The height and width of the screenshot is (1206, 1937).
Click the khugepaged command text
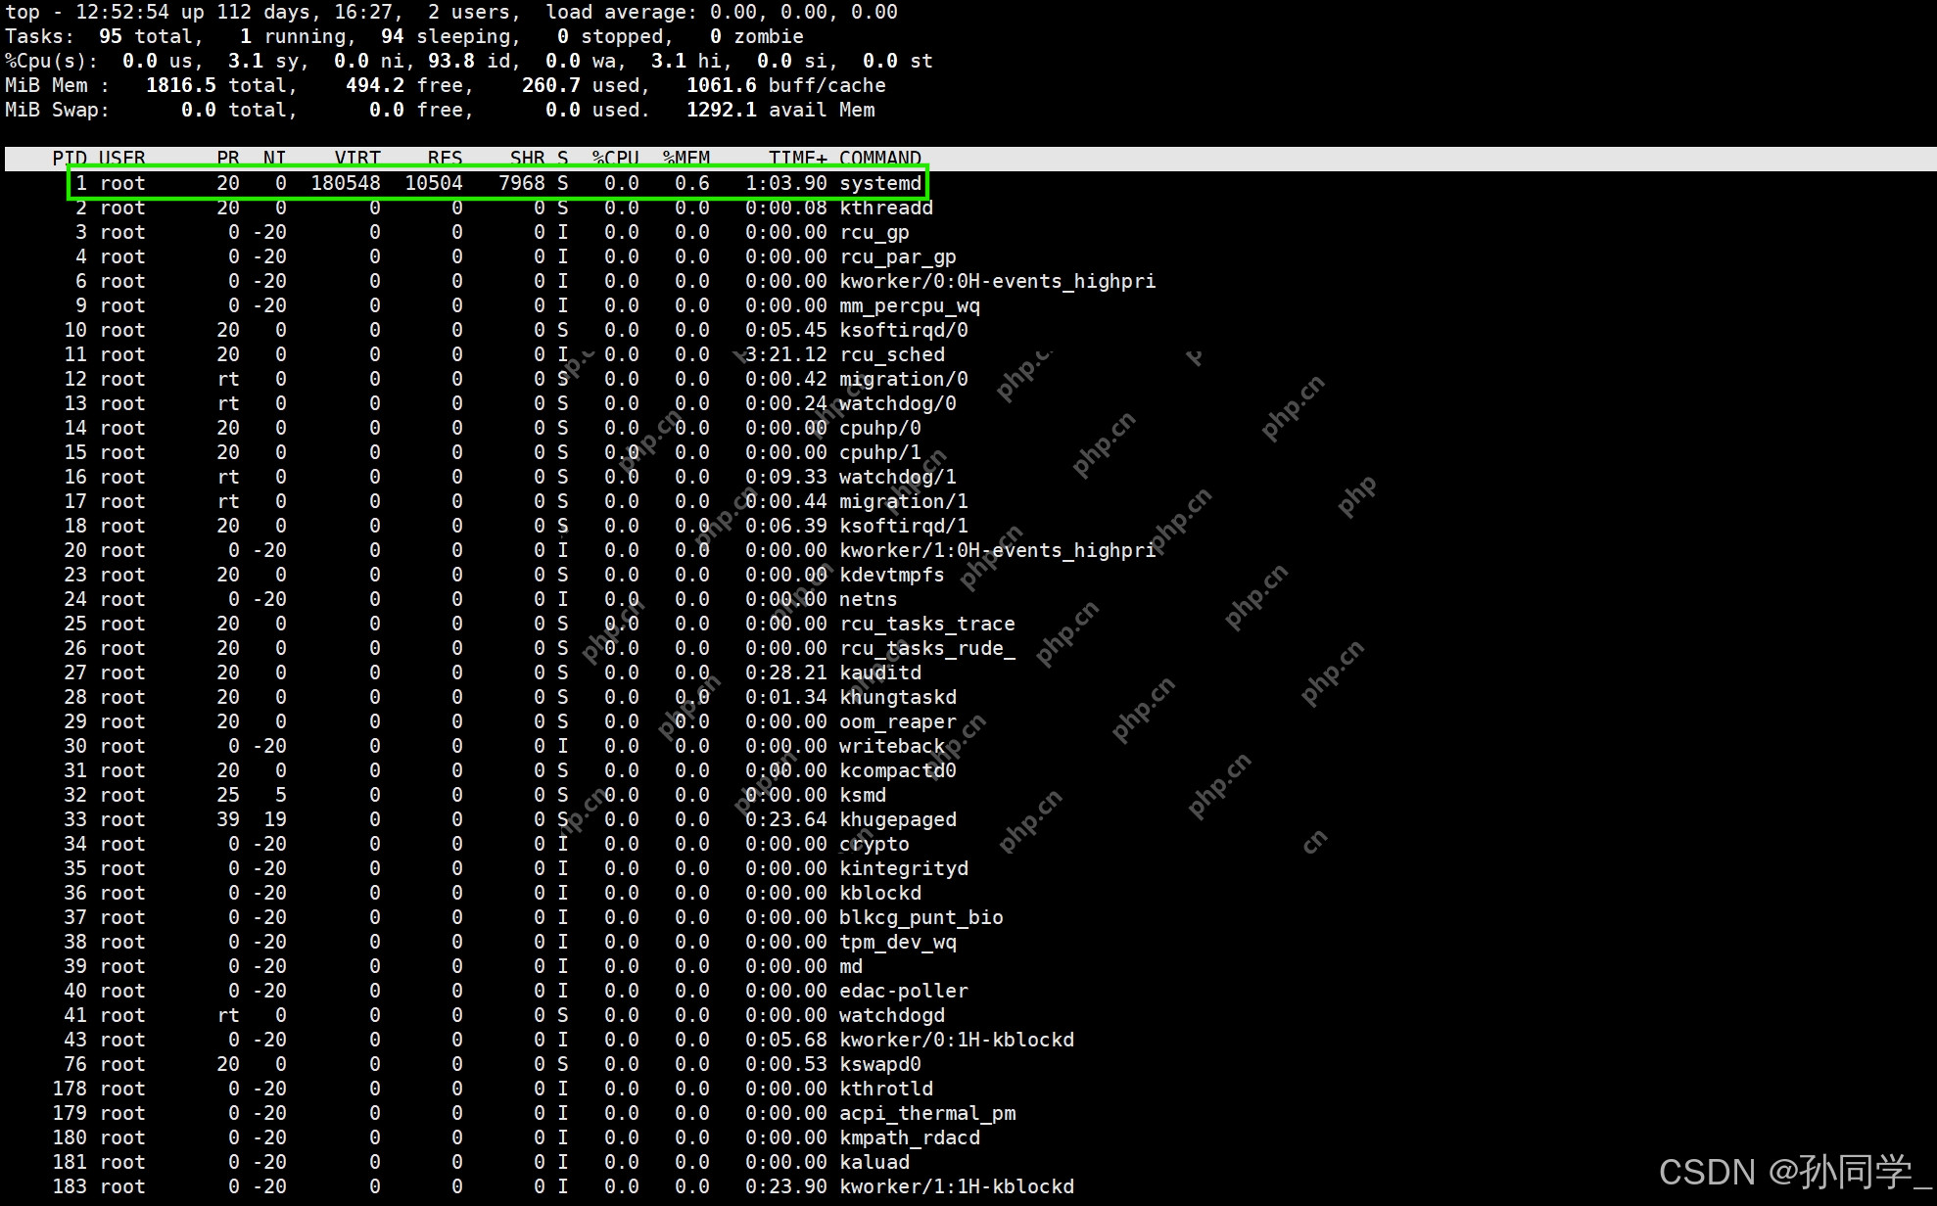click(897, 819)
